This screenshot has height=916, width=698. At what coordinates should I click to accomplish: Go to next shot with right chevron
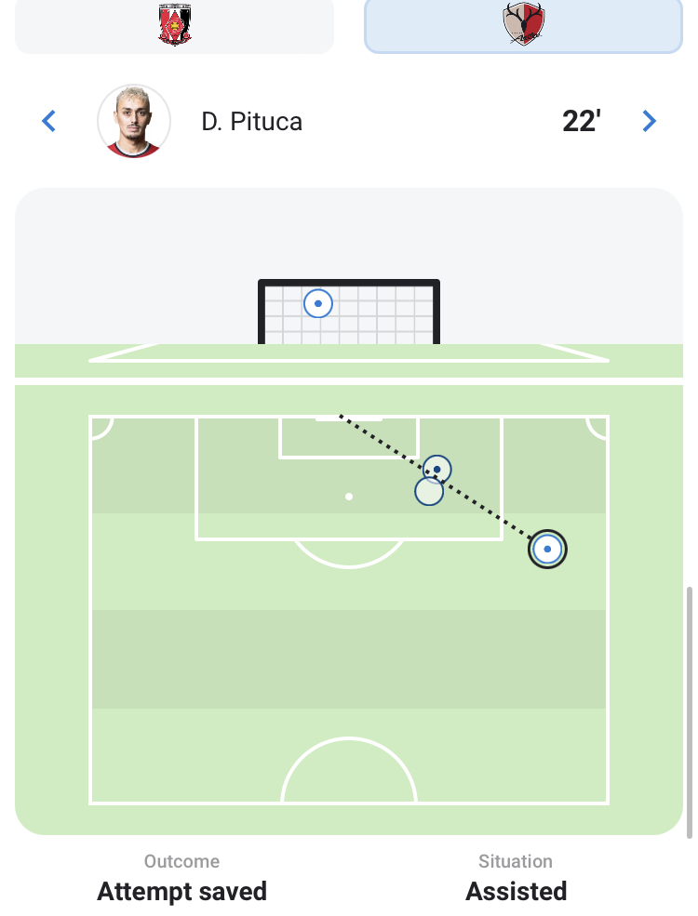click(x=650, y=121)
